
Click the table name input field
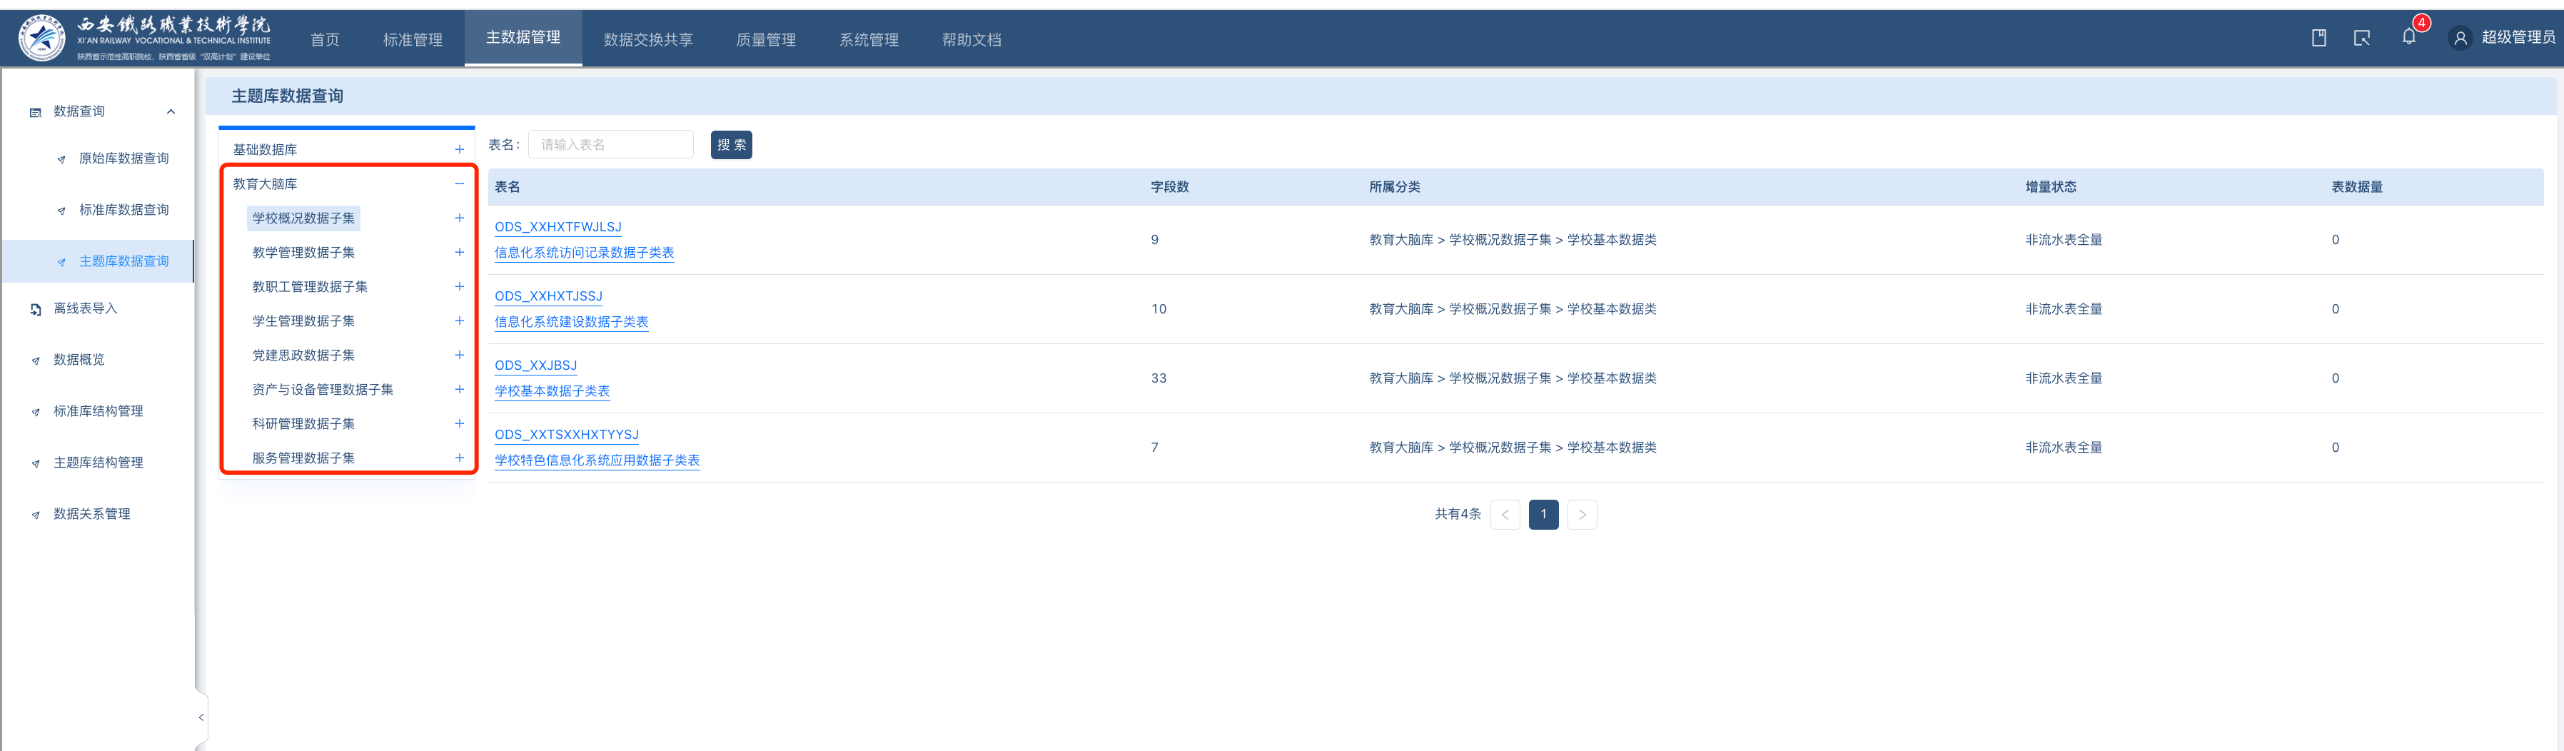click(610, 146)
